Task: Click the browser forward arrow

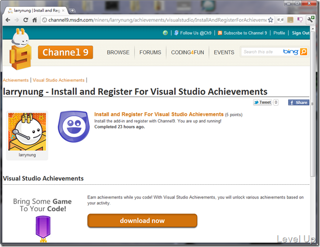Action: click(x=17, y=20)
